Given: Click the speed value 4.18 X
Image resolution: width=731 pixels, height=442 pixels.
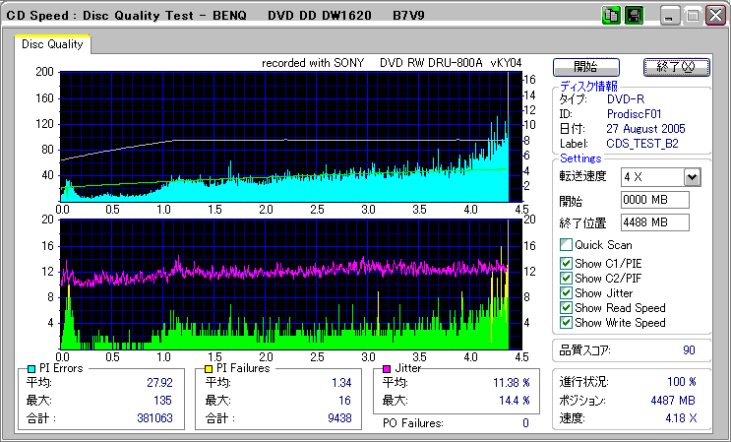Looking at the screenshot, I should (682, 417).
